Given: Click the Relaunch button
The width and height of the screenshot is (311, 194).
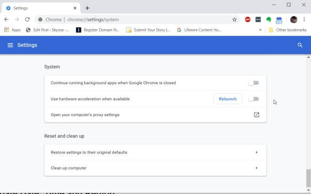Looking at the screenshot, I should [228, 99].
